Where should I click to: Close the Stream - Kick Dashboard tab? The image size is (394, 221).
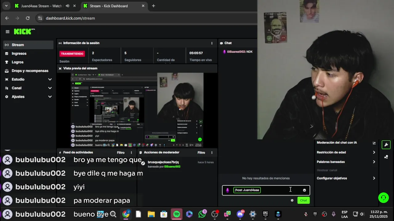click(143, 6)
